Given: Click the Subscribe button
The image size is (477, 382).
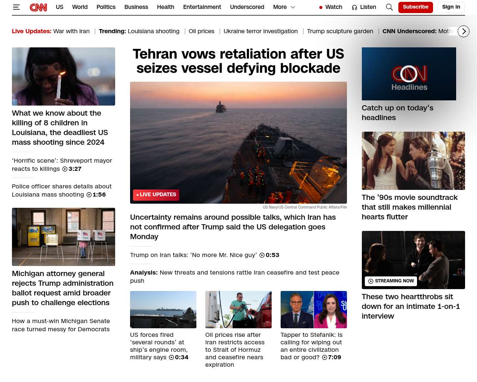Looking at the screenshot, I should (415, 7).
